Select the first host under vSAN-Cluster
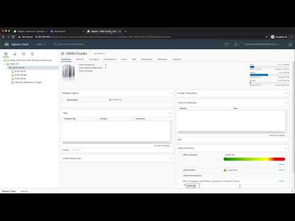 tap(20, 71)
